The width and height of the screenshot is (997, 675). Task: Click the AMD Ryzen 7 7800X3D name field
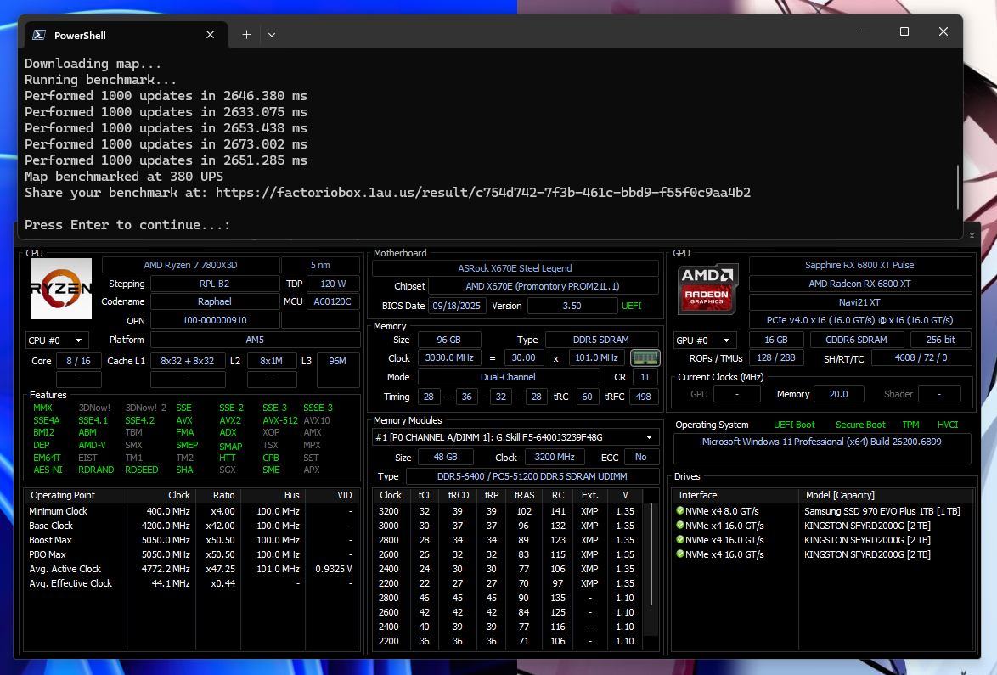point(190,265)
